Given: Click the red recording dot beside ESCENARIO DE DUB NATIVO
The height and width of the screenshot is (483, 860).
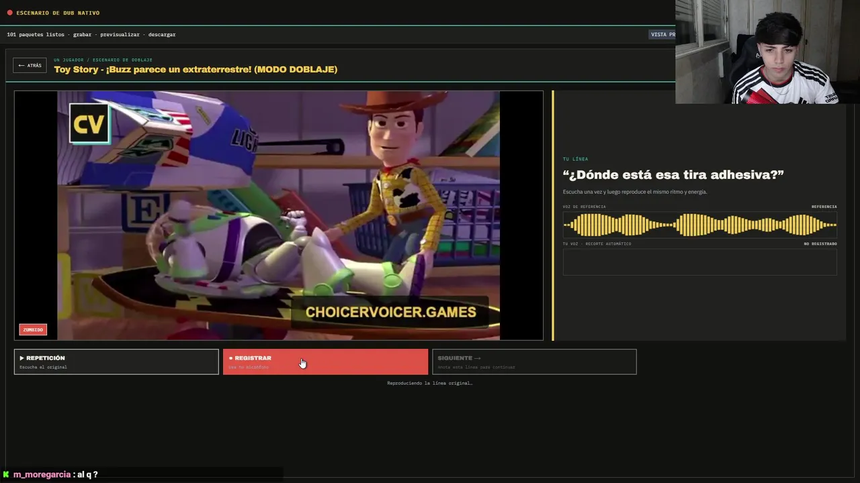Looking at the screenshot, I should 9,13.
